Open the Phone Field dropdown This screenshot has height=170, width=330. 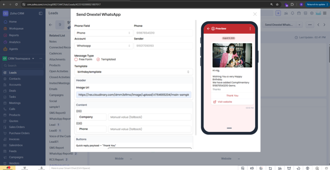104,33
